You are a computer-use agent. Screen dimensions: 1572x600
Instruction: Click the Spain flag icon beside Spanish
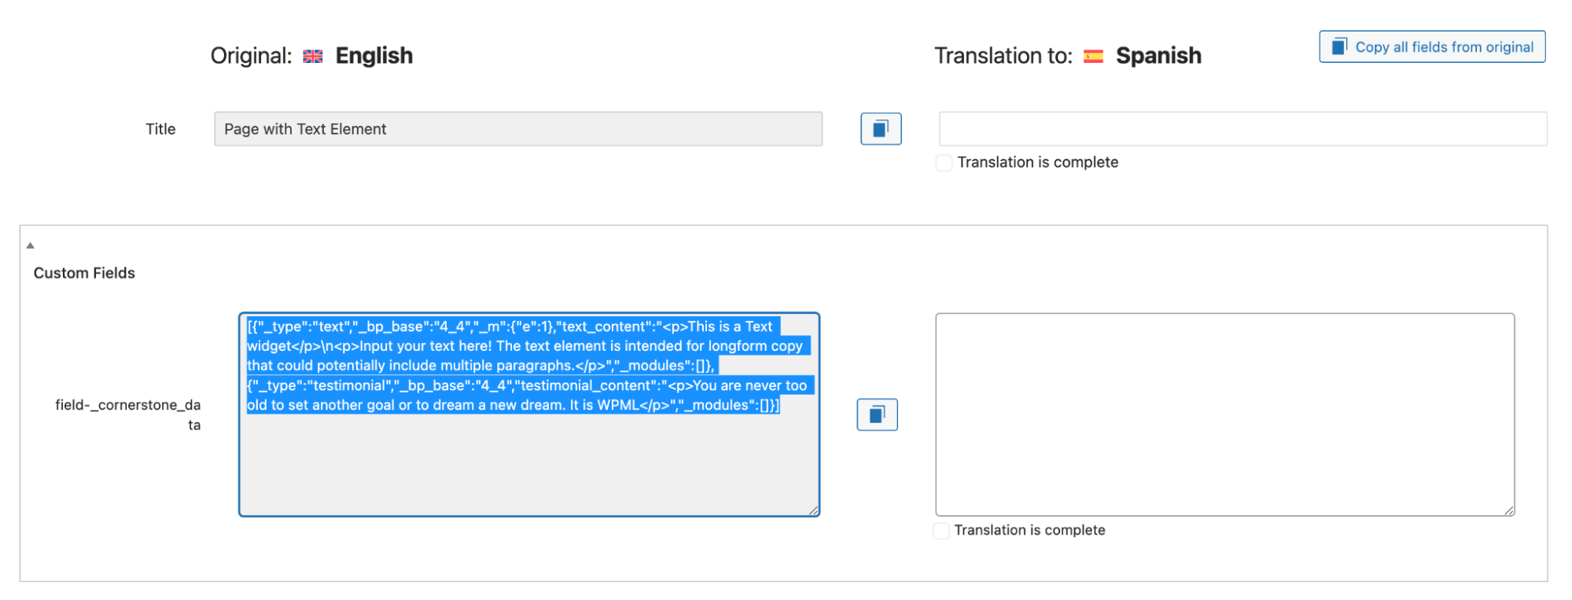(1093, 57)
